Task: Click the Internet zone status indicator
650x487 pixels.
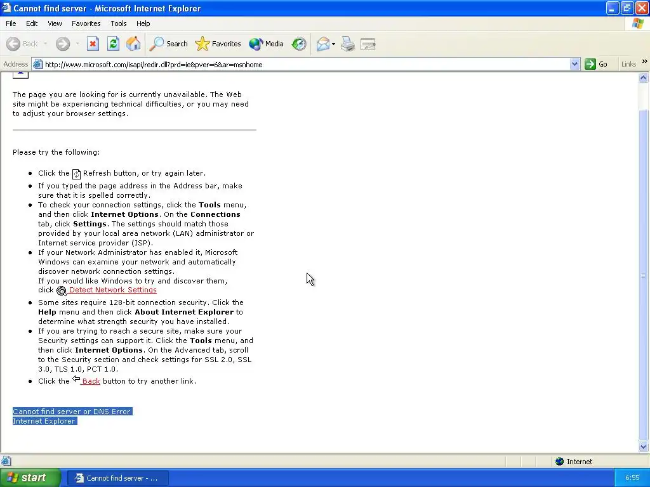Action: [x=574, y=462]
